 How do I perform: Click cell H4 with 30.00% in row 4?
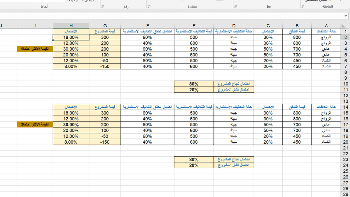(x=71, y=49)
